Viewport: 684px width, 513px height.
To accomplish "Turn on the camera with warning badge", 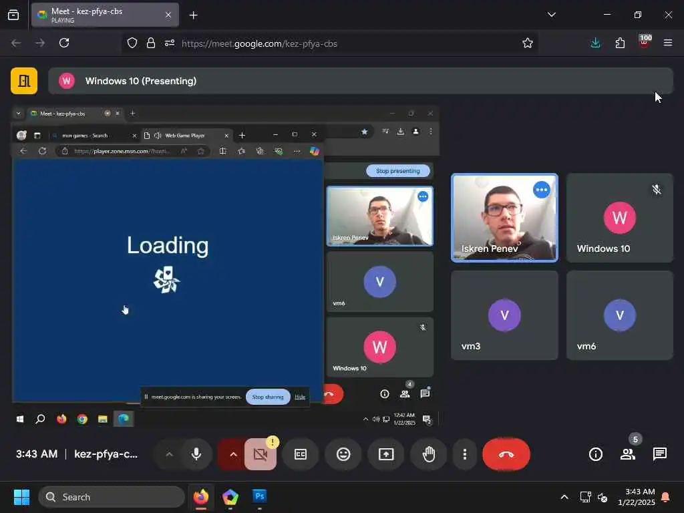I will [x=261, y=454].
